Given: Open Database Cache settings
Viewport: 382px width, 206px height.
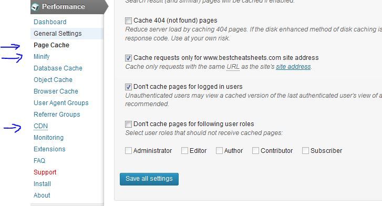Looking at the screenshot, I should click(58, 68).
